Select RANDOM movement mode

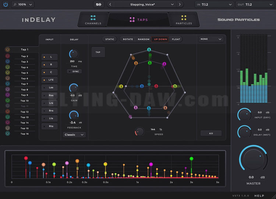(x=144, y=39)
